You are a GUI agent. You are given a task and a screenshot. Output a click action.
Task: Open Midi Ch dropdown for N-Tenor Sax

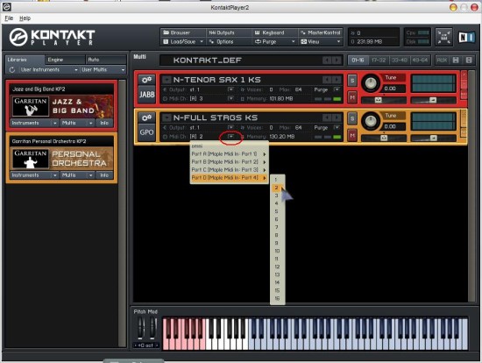pos(230,98)
